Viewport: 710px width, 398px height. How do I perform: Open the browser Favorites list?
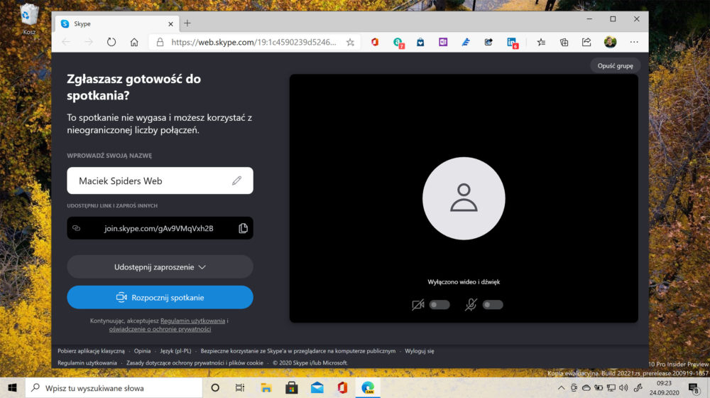click(541, 42)
